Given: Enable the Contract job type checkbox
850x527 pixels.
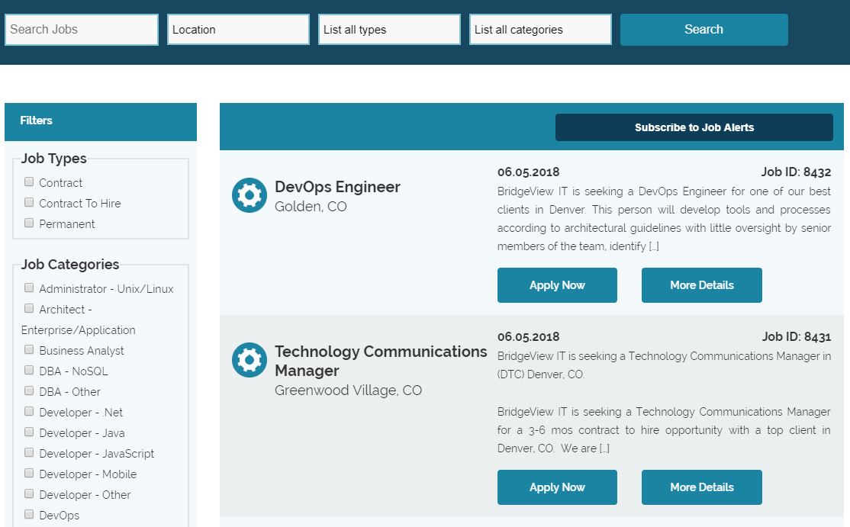Looking at the screenshot, I should coord(29,182).
